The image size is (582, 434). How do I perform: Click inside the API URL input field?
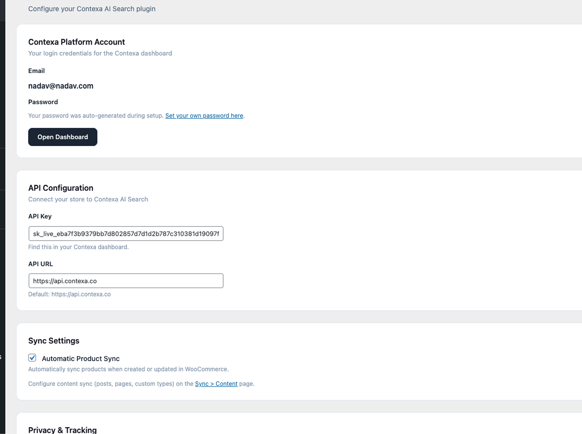(126, 281)
